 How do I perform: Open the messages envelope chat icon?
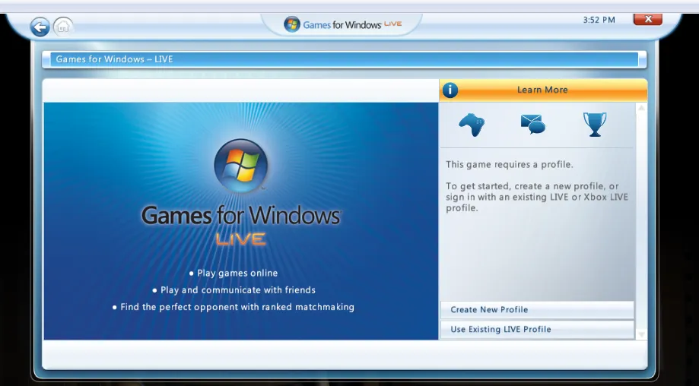(x=532, y=124)
